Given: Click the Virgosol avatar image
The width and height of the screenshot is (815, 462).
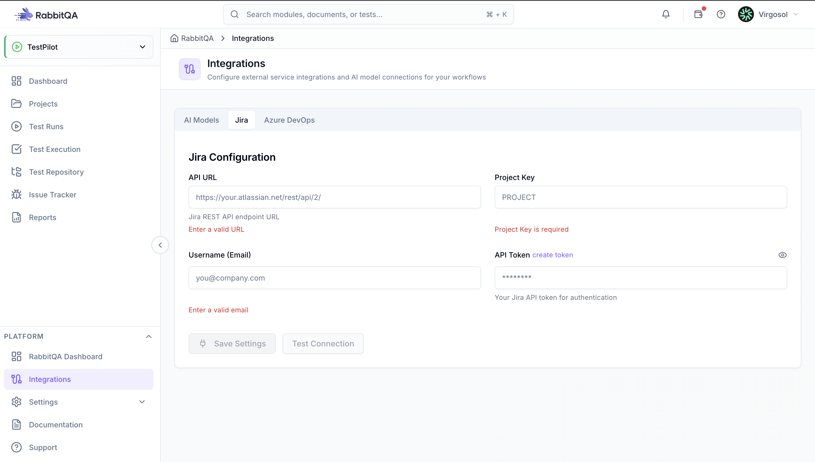Looking at the screenshot, I should 746,14.
